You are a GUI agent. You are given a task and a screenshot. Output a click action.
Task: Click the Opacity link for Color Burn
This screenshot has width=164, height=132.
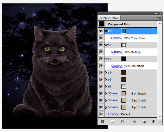pos(117,38)
